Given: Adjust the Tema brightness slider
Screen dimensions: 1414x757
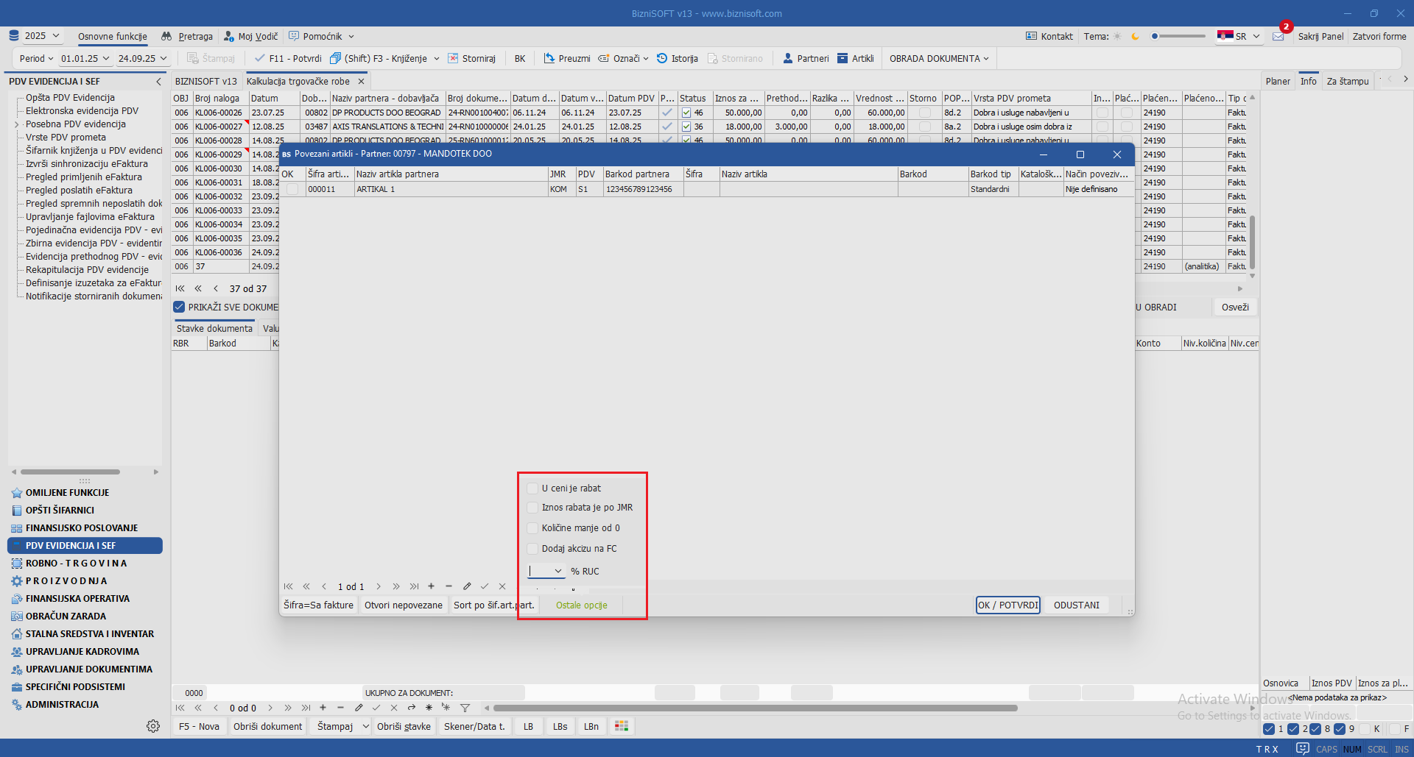Looking at the screenshot, I should click(1178, 36).
